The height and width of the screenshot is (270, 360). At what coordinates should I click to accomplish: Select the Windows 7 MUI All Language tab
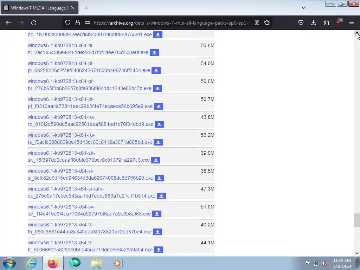[39, 8]
